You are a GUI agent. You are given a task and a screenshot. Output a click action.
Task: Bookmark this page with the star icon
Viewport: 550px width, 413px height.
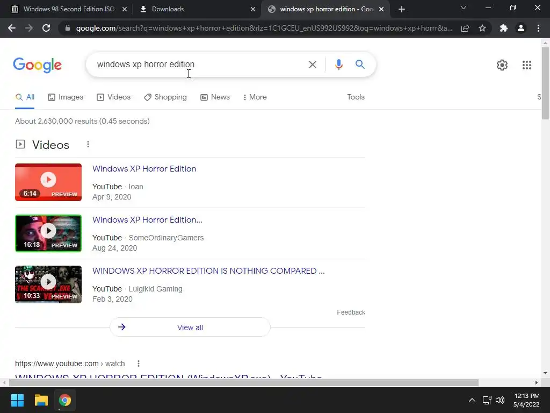482,28
